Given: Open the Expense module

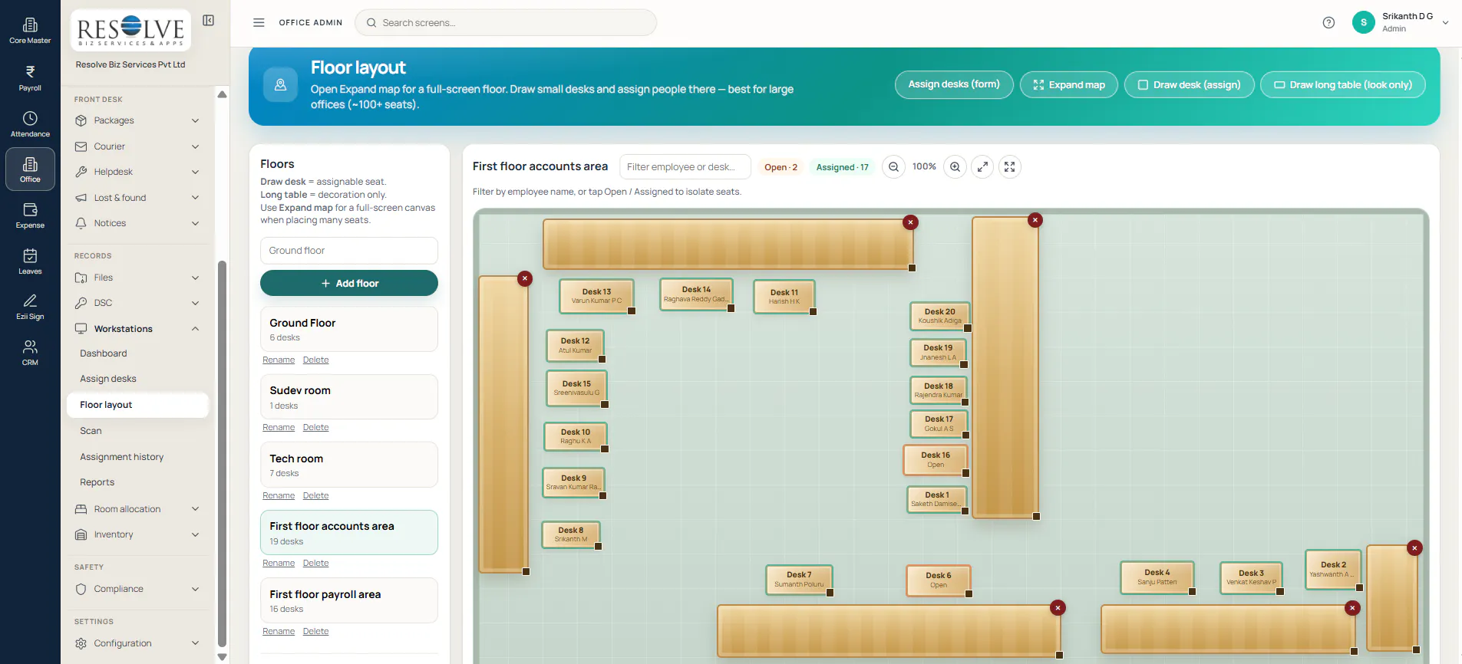Looking at the screenshot, I should click(x=30, y=215).
